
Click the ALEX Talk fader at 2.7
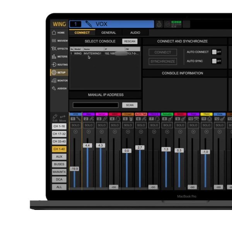[140, 148]
